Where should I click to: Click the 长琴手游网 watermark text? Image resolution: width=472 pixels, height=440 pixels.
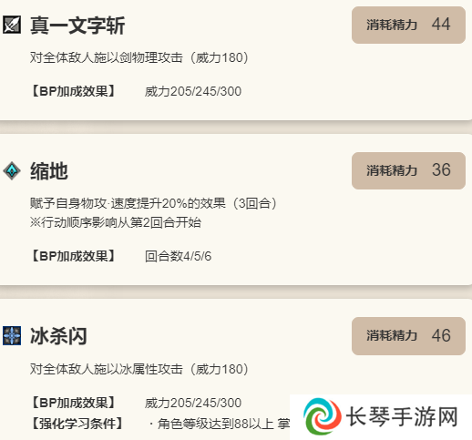click(x=402, y=417)
